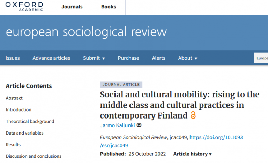268x163 pixels.
Task: Jump to Introduction section
Action: 18,109
